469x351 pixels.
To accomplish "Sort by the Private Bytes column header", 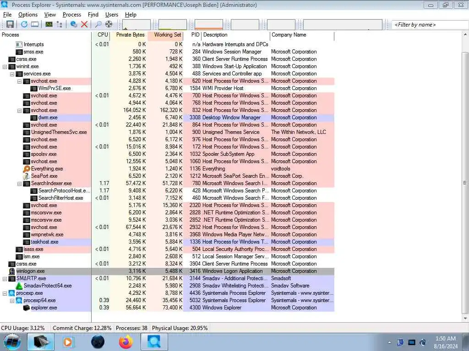I will [x=128, y=35].
